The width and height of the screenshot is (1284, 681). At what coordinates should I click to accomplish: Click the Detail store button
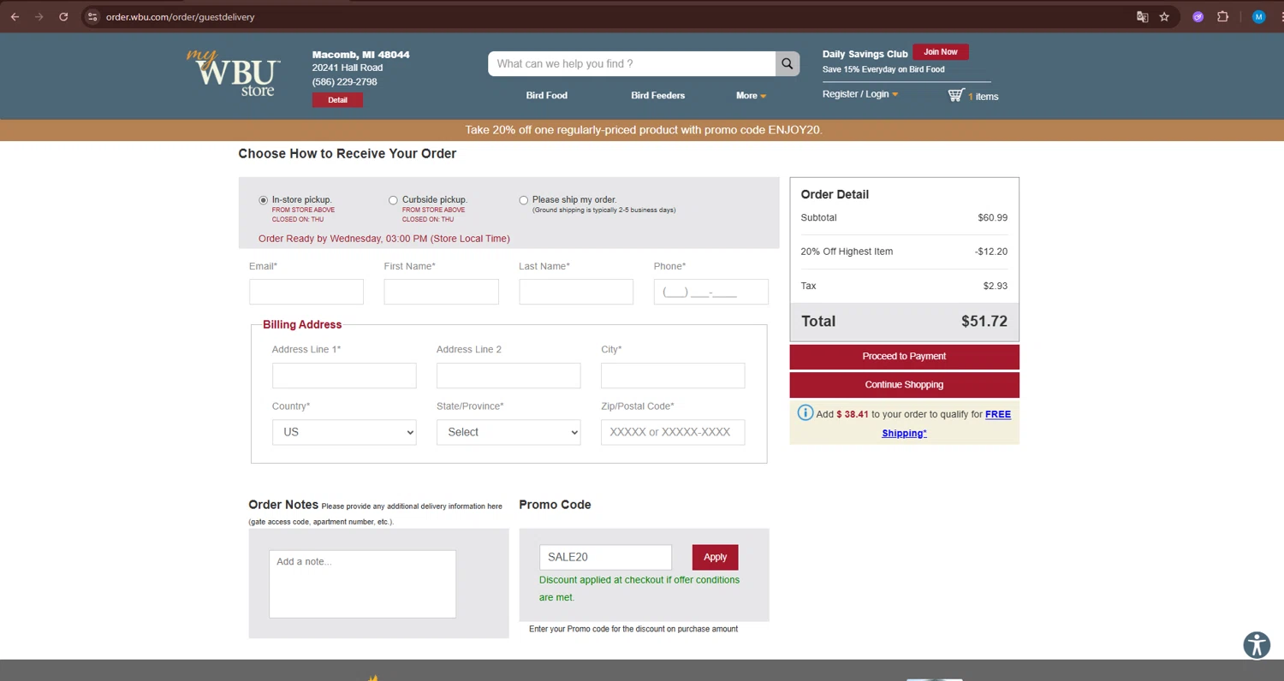(x=337, y=100)
